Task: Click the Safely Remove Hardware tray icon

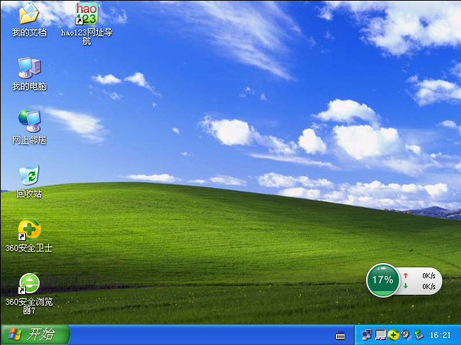Action: (419, 335)
